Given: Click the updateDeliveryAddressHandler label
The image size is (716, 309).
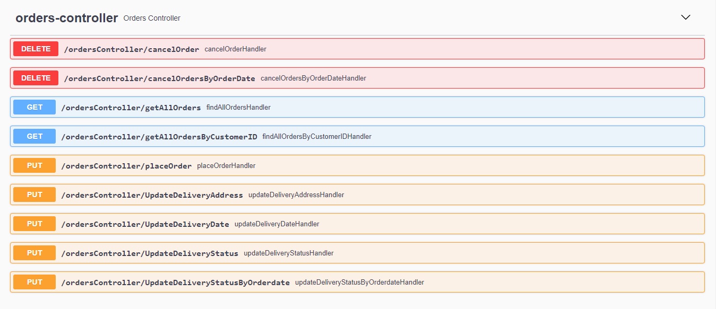Looking at the screenshot, I should (296, 195).
